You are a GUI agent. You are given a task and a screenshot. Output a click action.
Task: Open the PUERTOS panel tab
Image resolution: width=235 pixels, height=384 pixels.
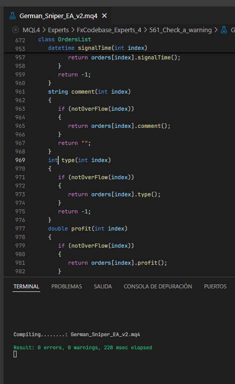[215, 286]
